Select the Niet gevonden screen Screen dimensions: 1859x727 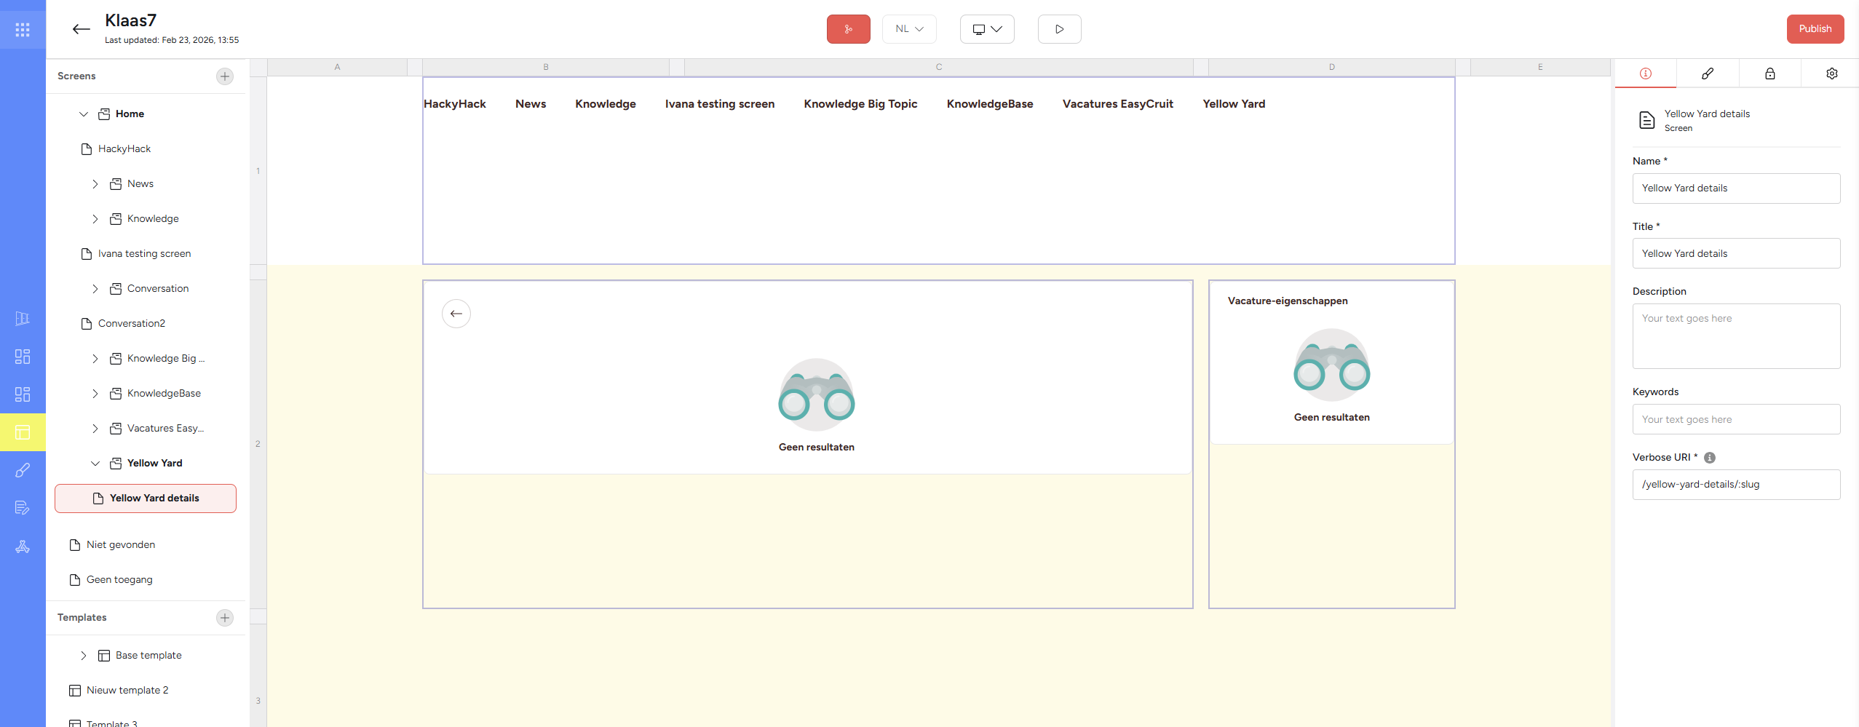pos(121,545)
